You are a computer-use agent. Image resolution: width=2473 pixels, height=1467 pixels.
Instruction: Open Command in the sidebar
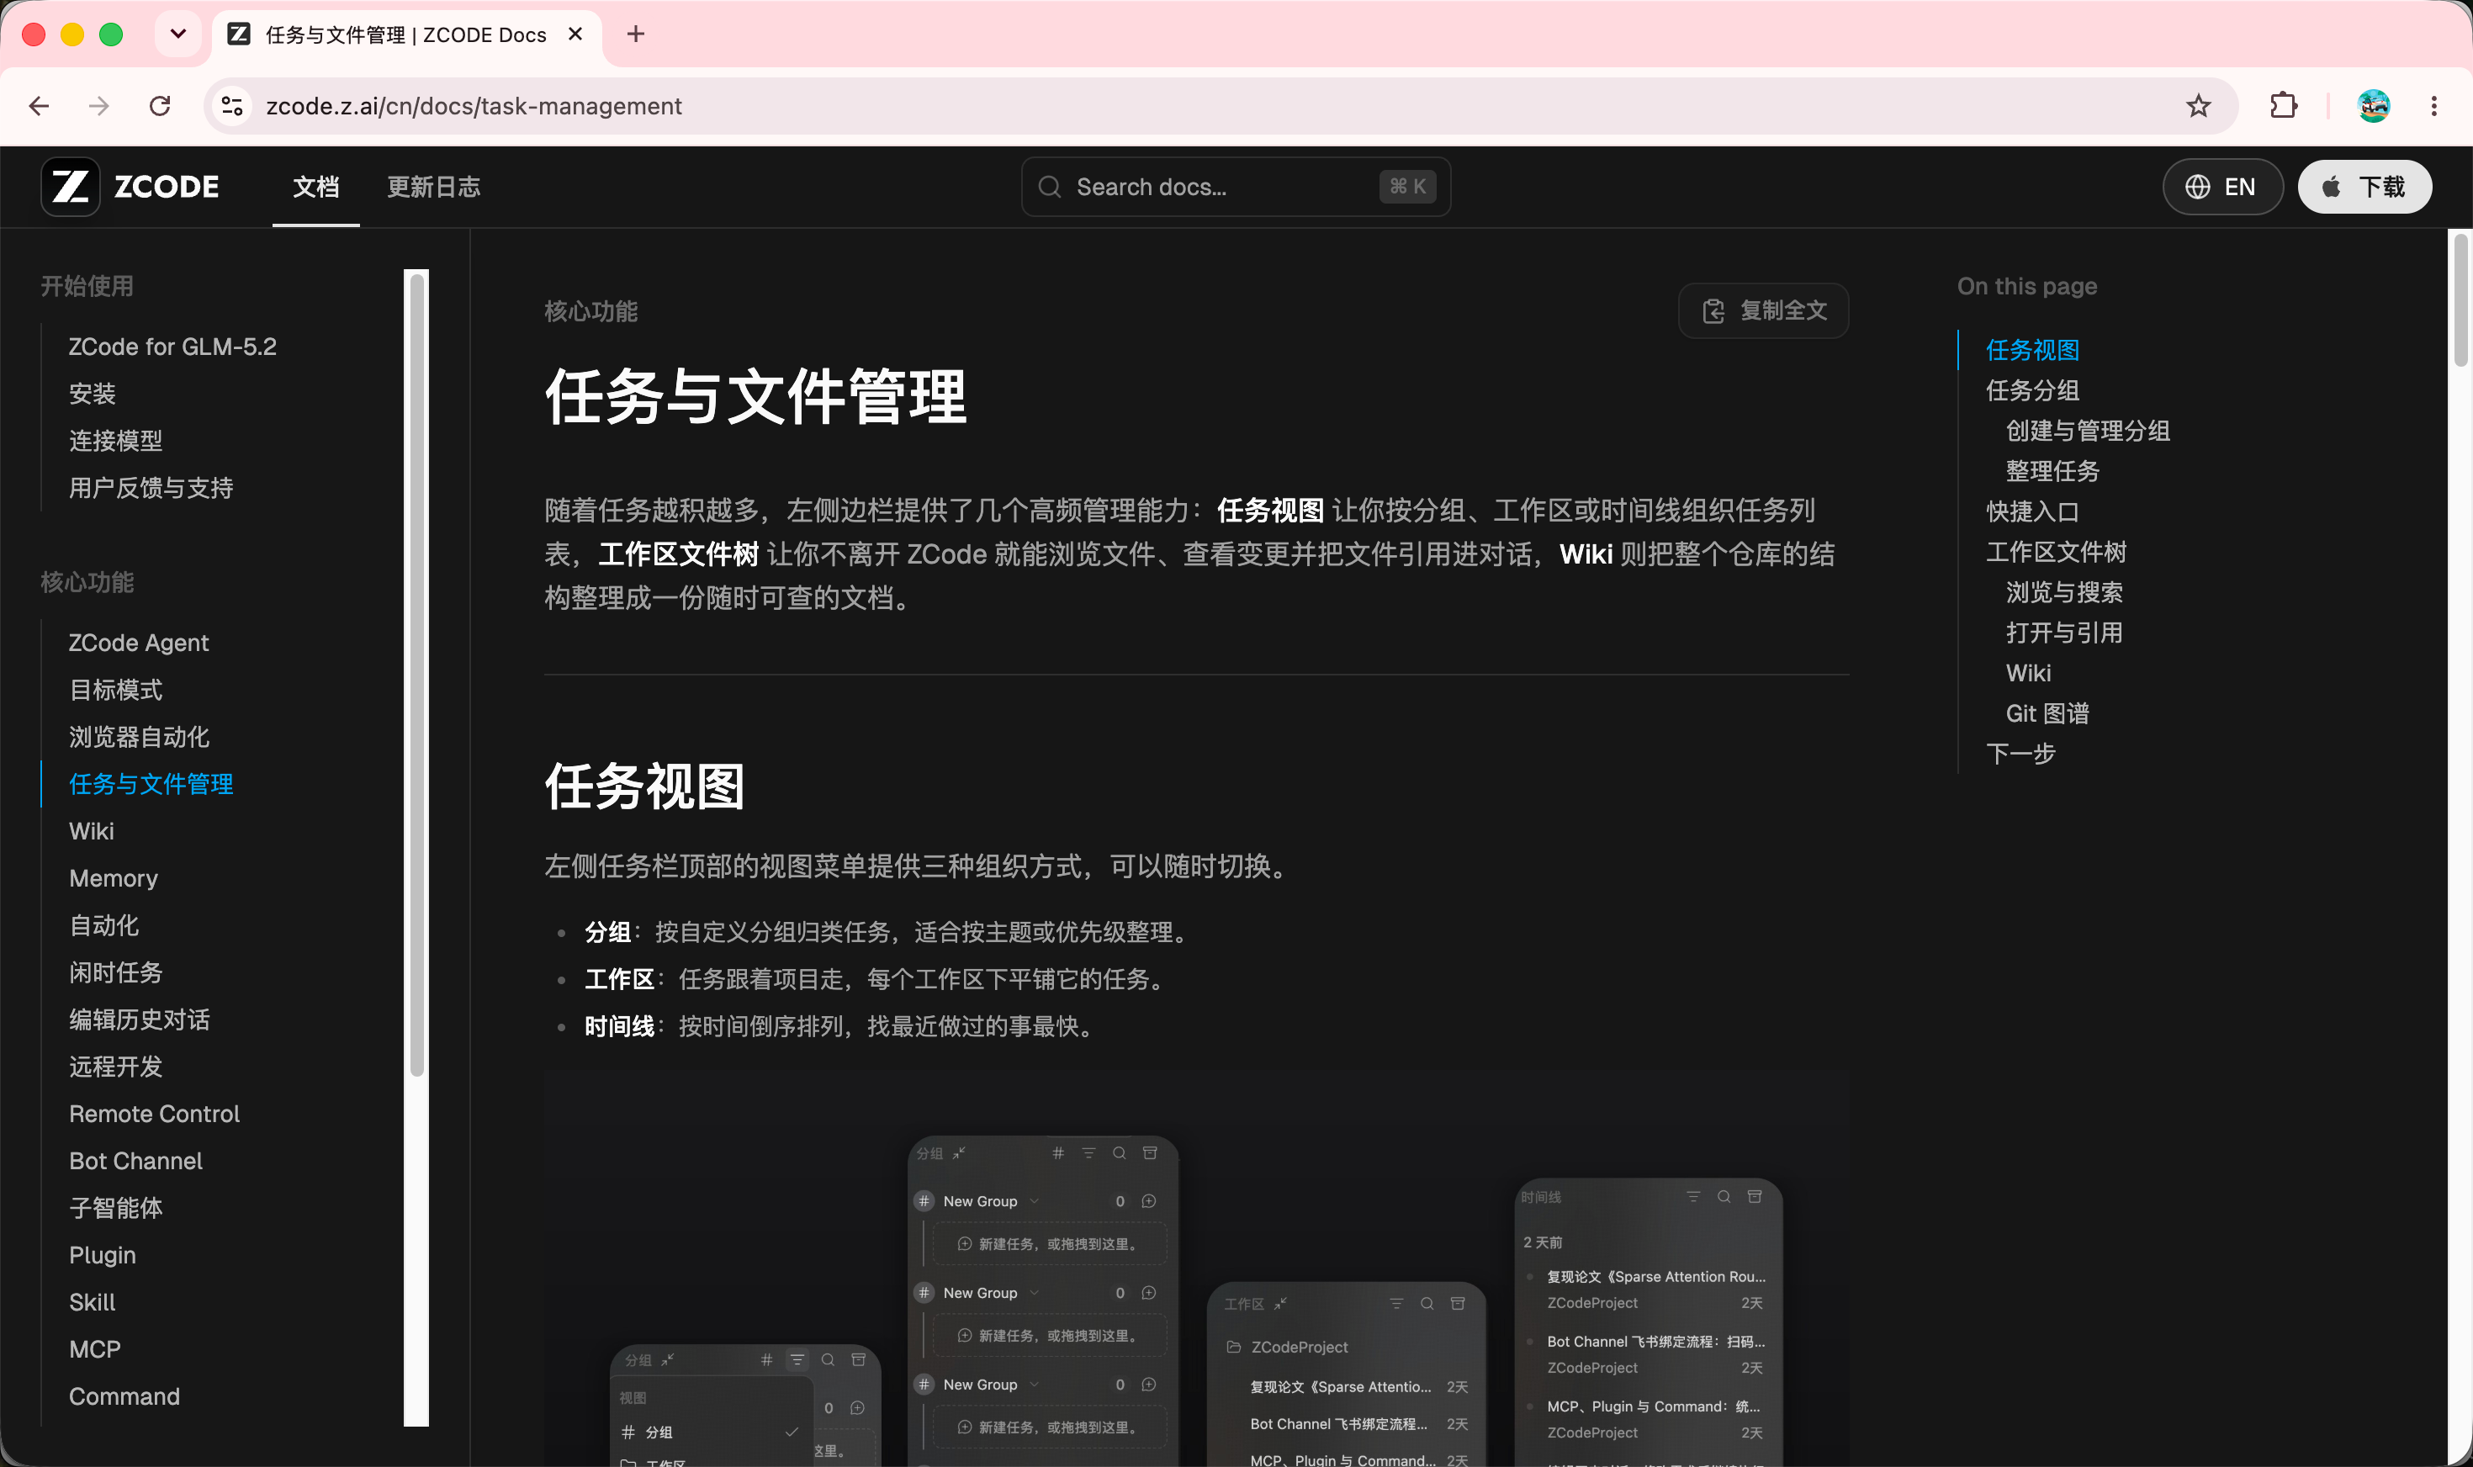[124, 1397]
